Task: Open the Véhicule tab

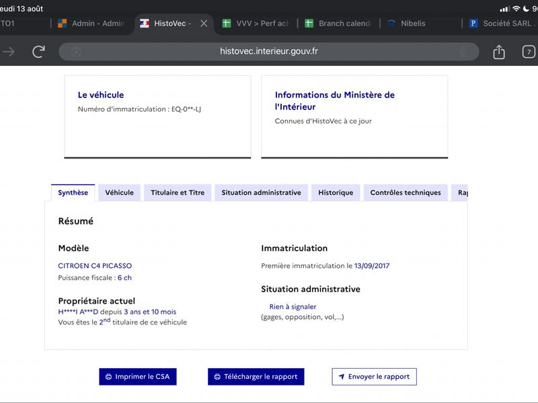Action: coord(120,193)
